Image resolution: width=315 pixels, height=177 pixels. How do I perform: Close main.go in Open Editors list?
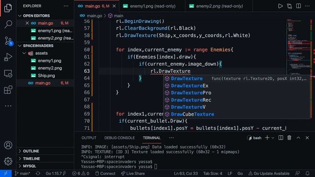click(x=27, y=23)
